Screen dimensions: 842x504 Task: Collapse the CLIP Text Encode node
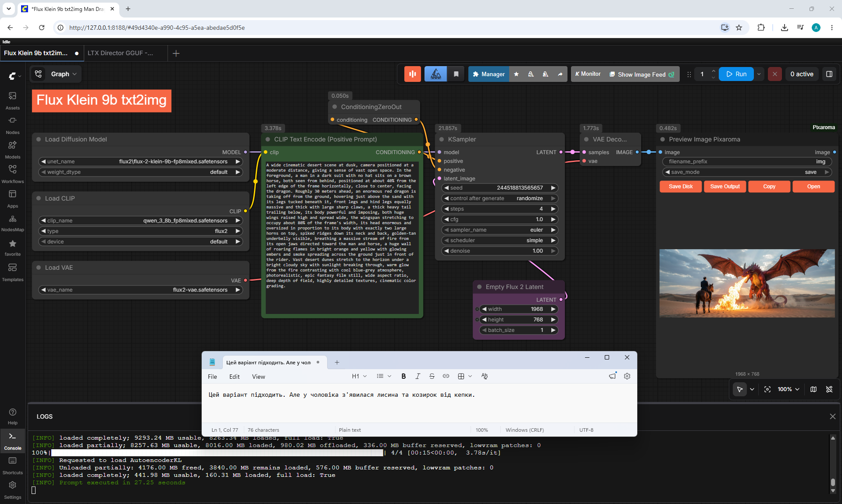tap(268, 139)
